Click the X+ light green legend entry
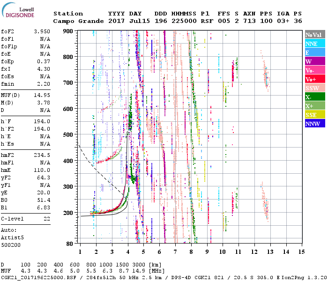Image resolution: width=328 pixels, height=281 pixels. click(x=314, y=106)
